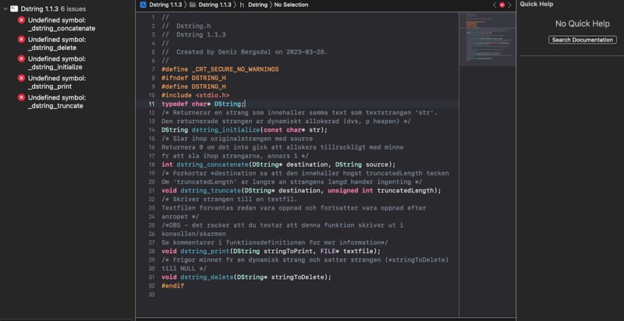Click the Dstring 1.1.3 project breadcrumb
Screen dimensions: 624x321
click(168, 5)
